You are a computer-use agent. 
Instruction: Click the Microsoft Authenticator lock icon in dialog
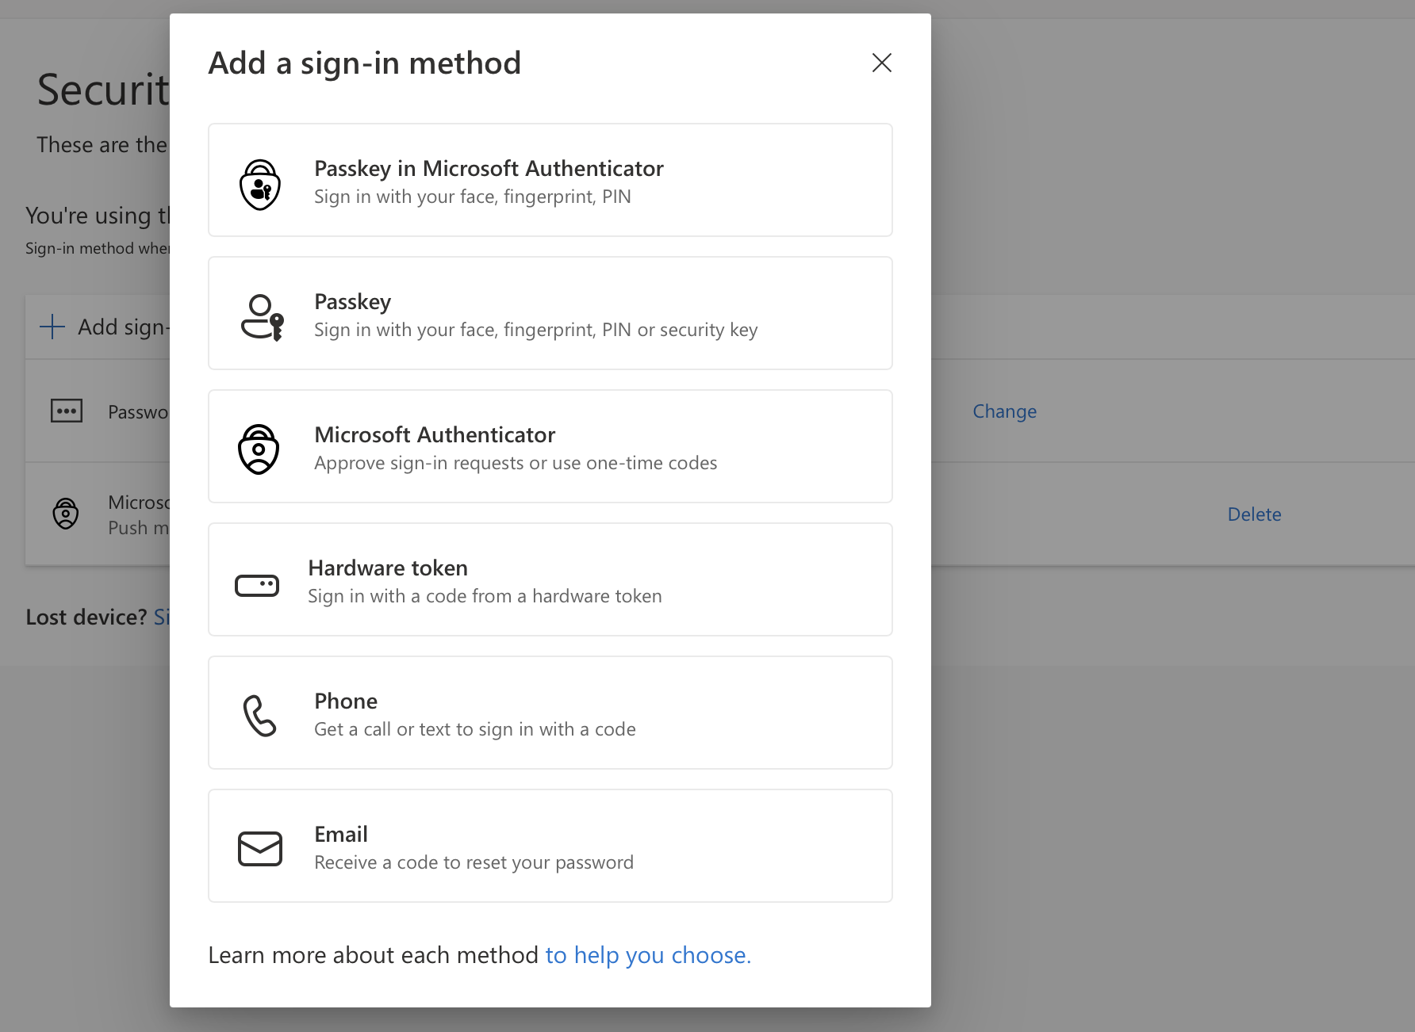click(259, 449)
